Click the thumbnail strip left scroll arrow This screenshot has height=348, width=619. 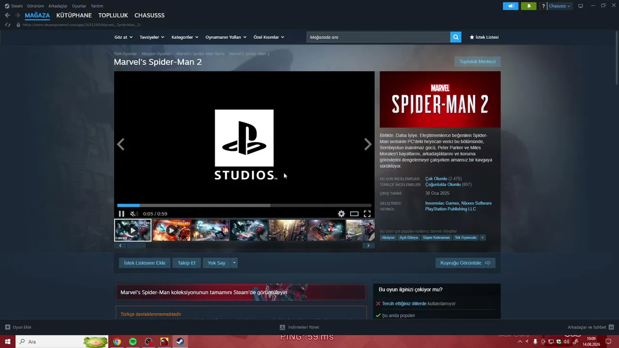coord(120,246)
